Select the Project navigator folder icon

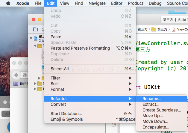36,29
